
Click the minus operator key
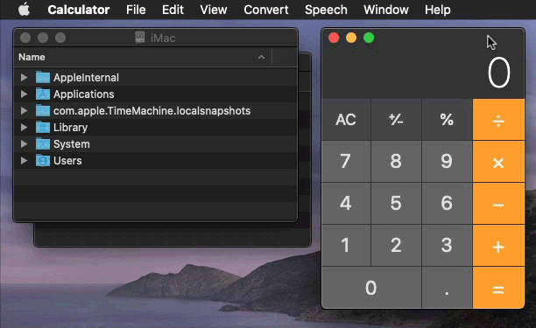tap(498, 204)
